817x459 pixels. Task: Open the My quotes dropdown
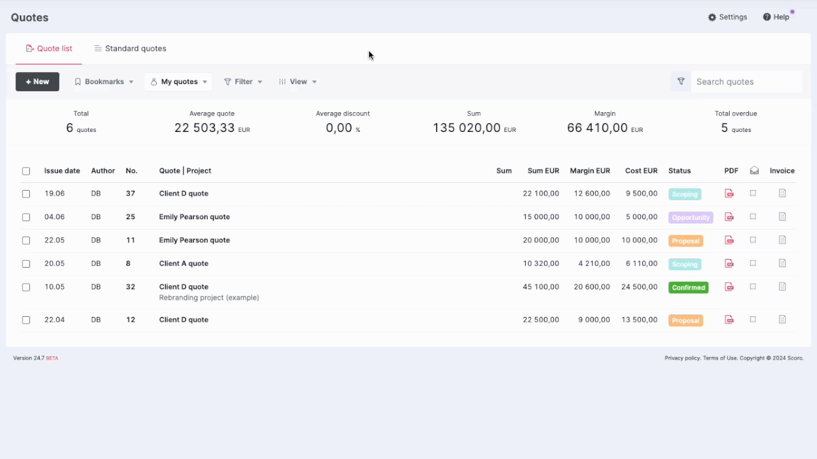(179, 82)
